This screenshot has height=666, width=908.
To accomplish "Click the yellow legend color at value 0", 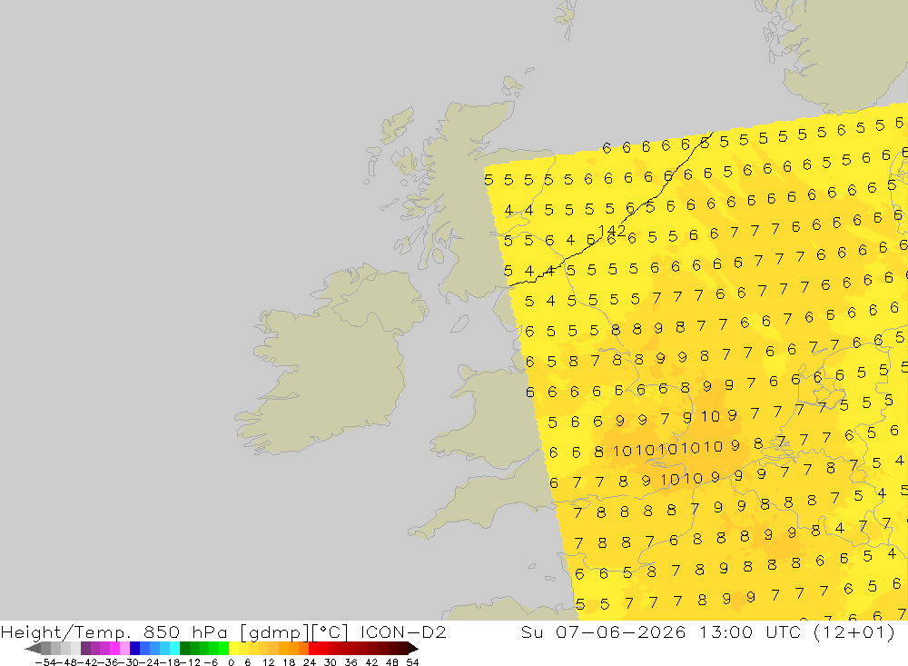I will (x=234, y=648).
